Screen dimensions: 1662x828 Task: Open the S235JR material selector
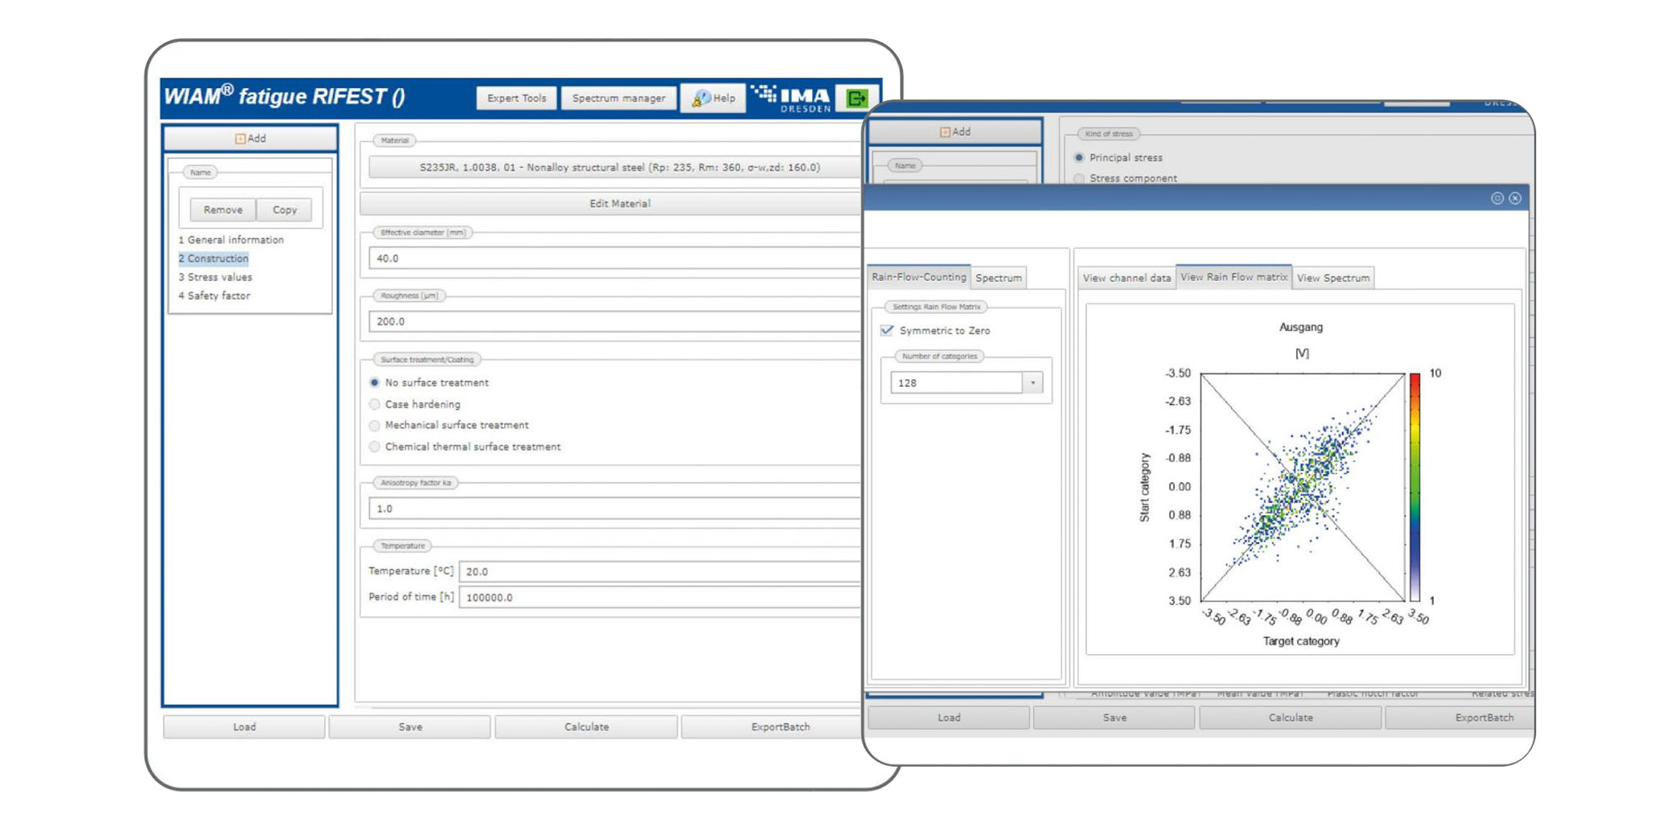click(619, 168)
